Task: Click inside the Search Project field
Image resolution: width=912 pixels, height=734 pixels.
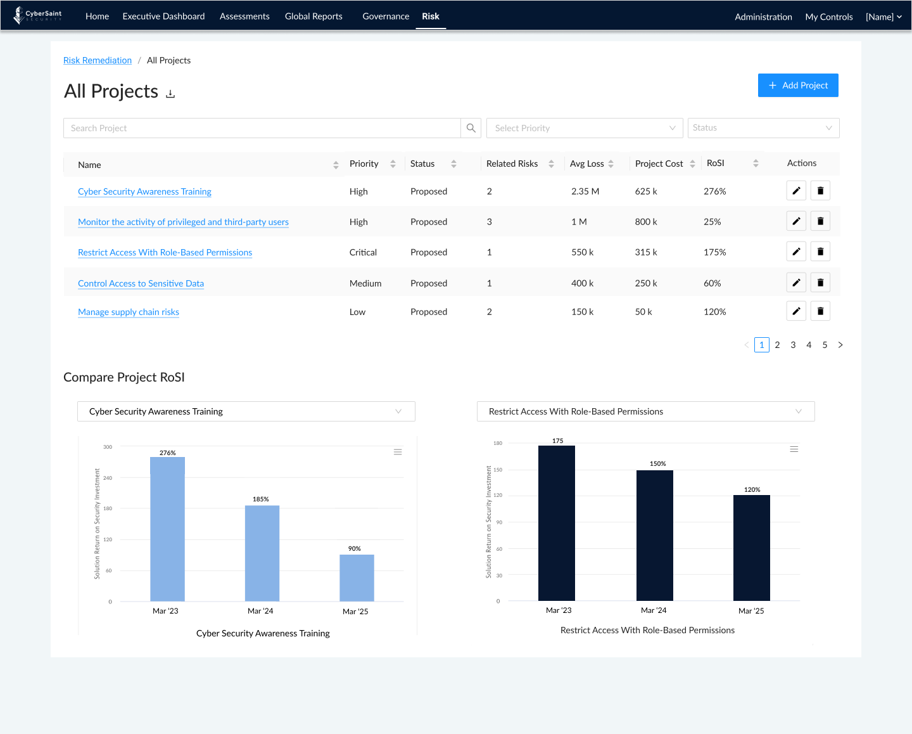Action: 262,128
